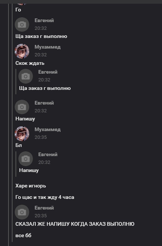The image size is (162, 246).
Task: Open the Евгений name link in the quoted "Ща заказ" reply
Action: [x=48, y=72]
